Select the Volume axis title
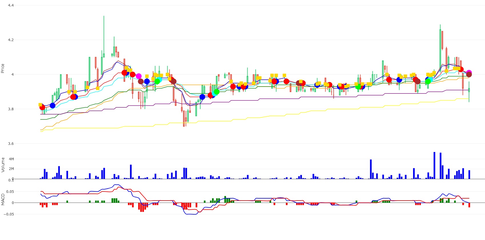 (x=3, y=165)
